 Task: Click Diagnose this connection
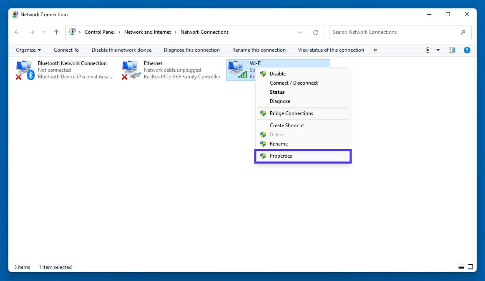pyautogui.click(x=191, y=50)
